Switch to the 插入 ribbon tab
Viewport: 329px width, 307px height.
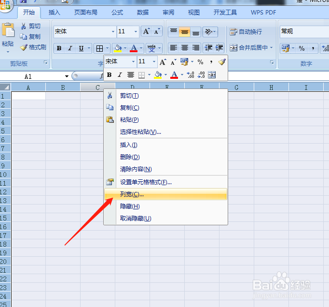click(55, 13)
